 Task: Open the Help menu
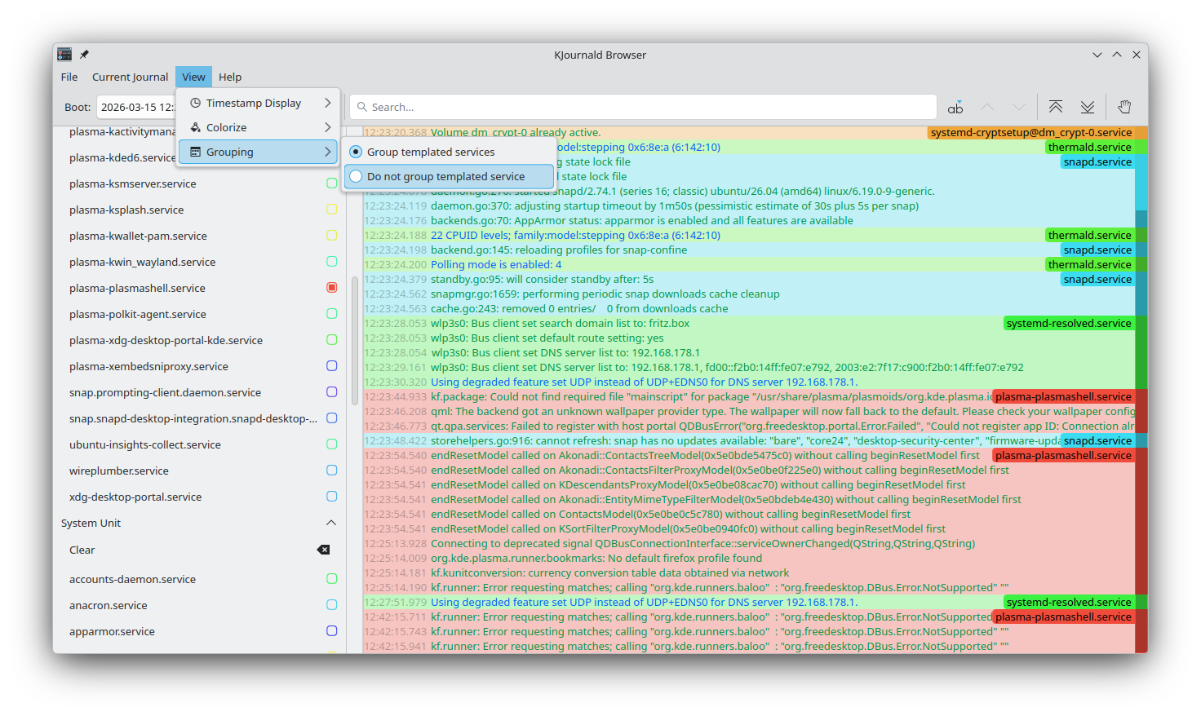[230, 77]
